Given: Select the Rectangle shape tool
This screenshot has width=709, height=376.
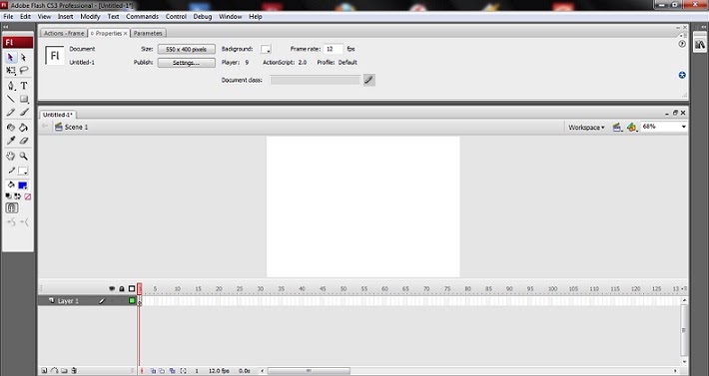Looking at the screenshot, I should click(24, 99).
